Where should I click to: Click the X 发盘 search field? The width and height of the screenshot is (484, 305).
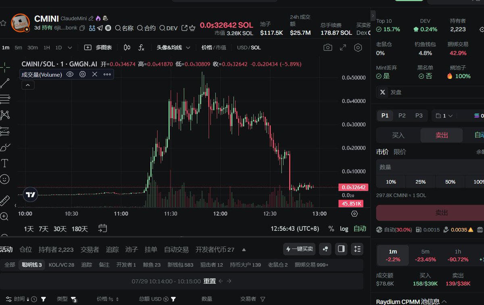(x=430, y=92)
